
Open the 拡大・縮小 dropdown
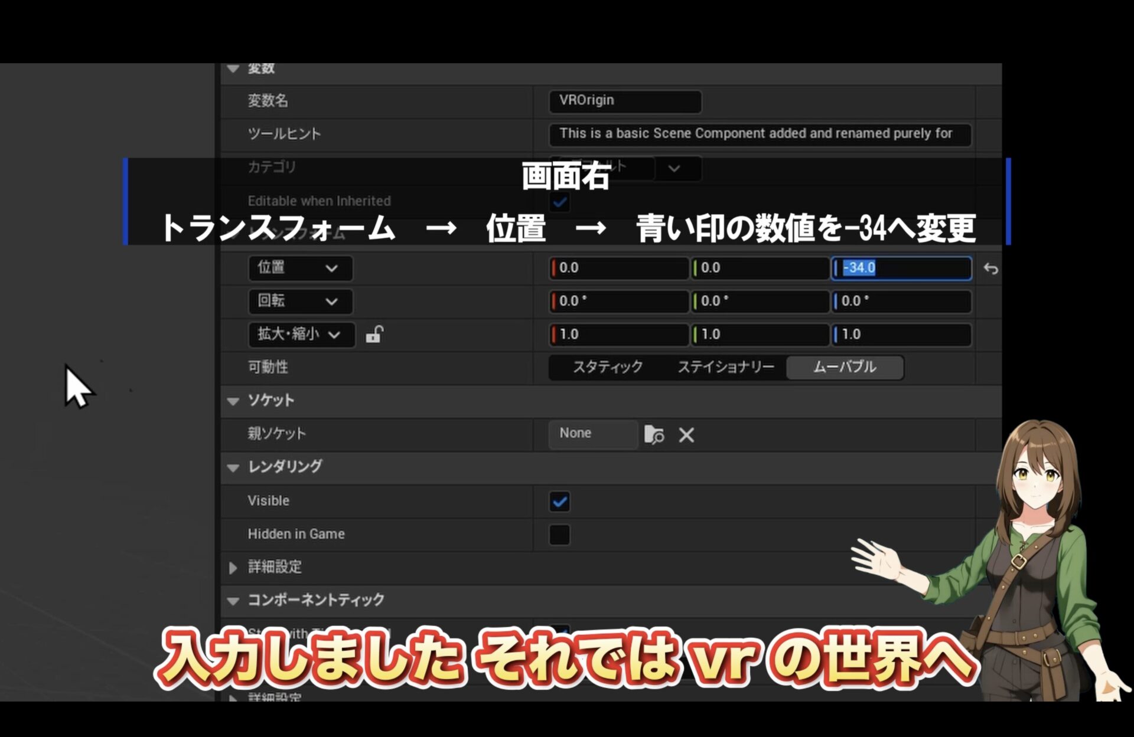[301, 335]
